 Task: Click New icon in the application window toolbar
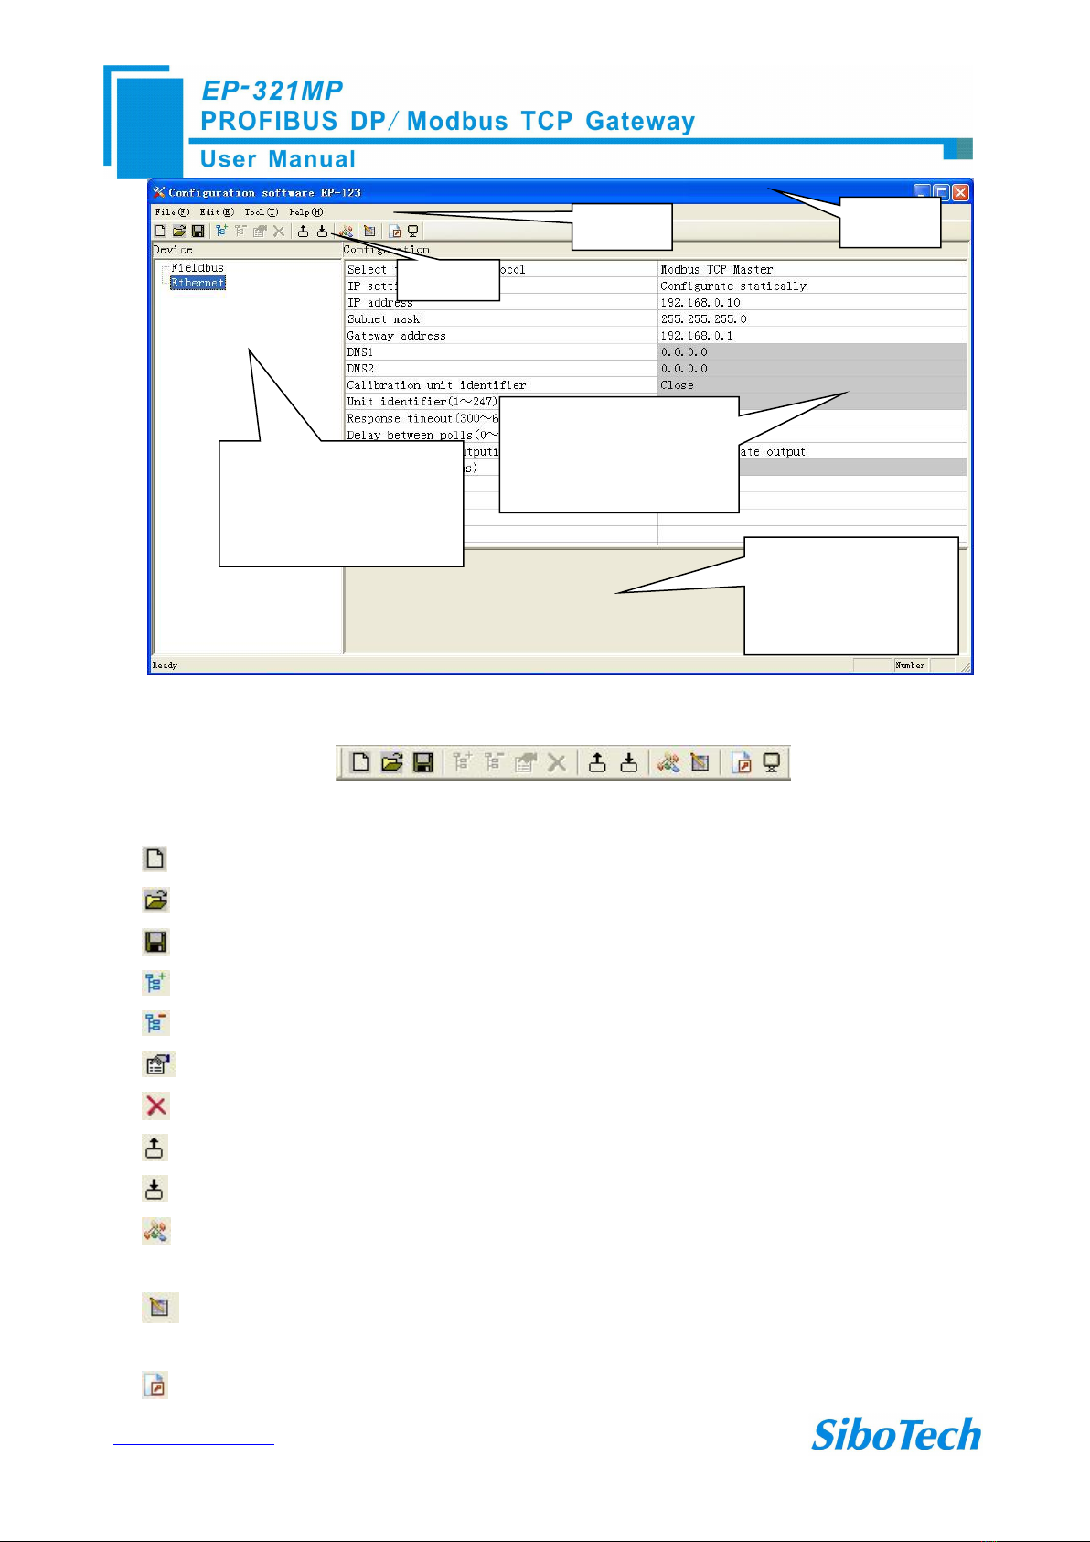(160, 232)
